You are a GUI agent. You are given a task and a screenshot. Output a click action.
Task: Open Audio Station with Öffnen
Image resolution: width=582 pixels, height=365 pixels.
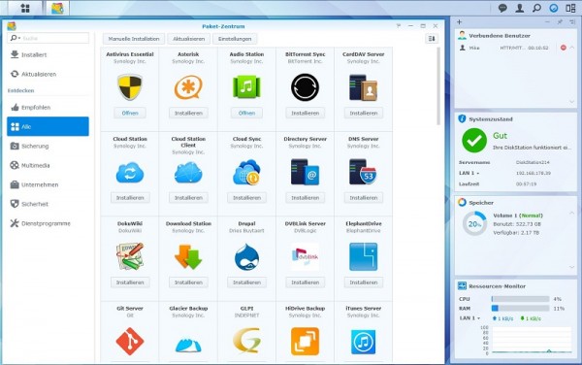click(246, 114)
